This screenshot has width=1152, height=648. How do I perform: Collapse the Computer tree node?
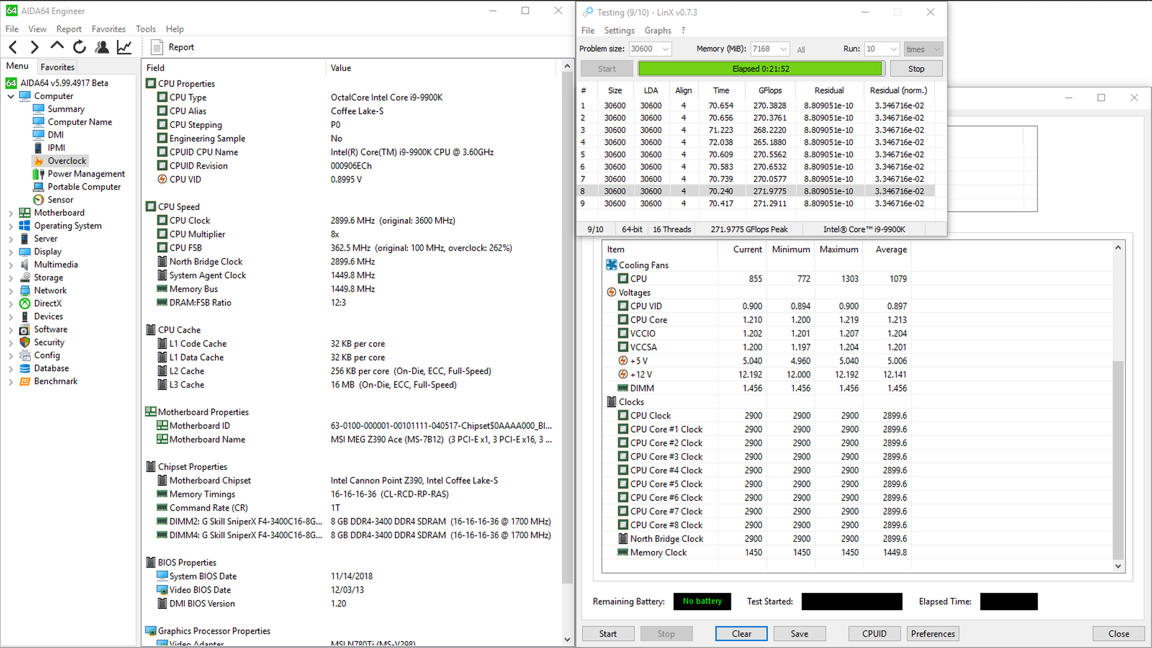click(11, 96)
